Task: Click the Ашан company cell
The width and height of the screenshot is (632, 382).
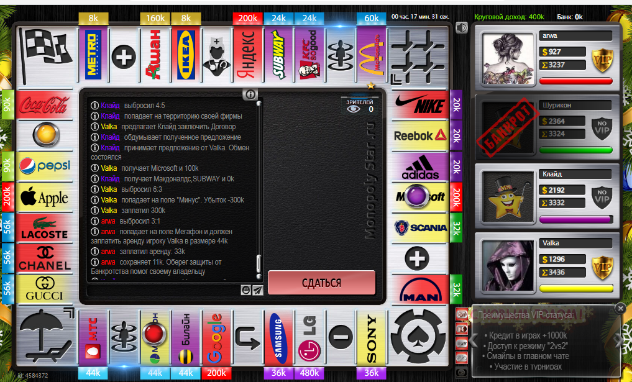Action: [155, 55]
